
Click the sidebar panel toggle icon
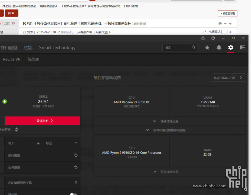(242, 47)
